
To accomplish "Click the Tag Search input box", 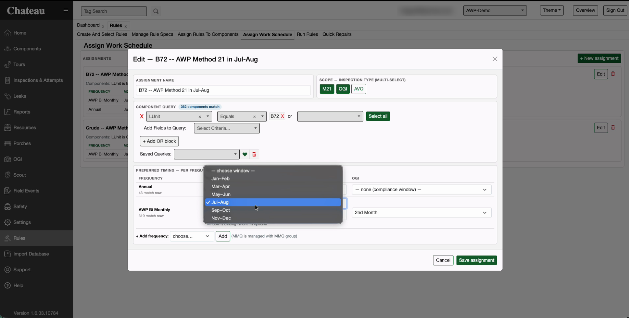I will tap(114, 11).
